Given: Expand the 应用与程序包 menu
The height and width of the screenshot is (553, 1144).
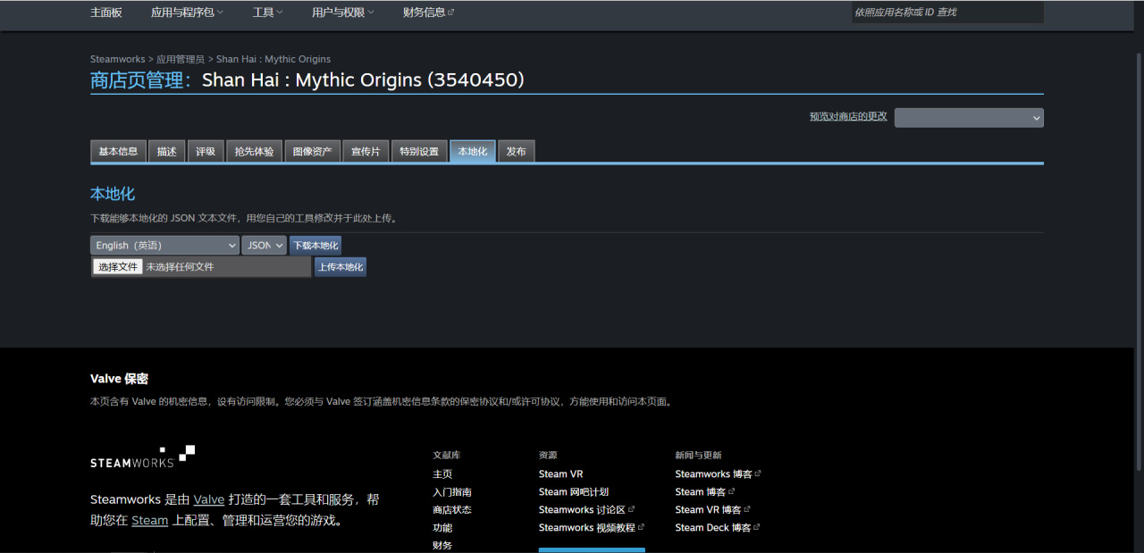Looking at the screenshot, I should 188,13.
